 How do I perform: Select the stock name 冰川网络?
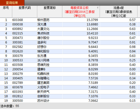pyautogui.click(x=43, y=60)
